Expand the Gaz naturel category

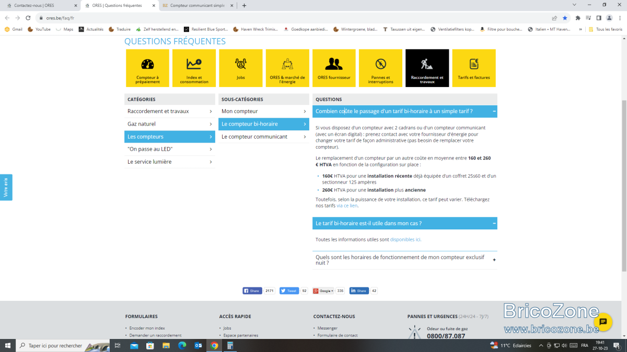pos(170,124)
